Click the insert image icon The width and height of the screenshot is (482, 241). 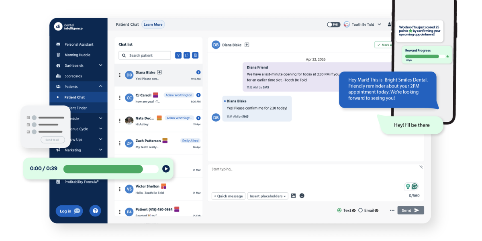click(x=294, y=196)
